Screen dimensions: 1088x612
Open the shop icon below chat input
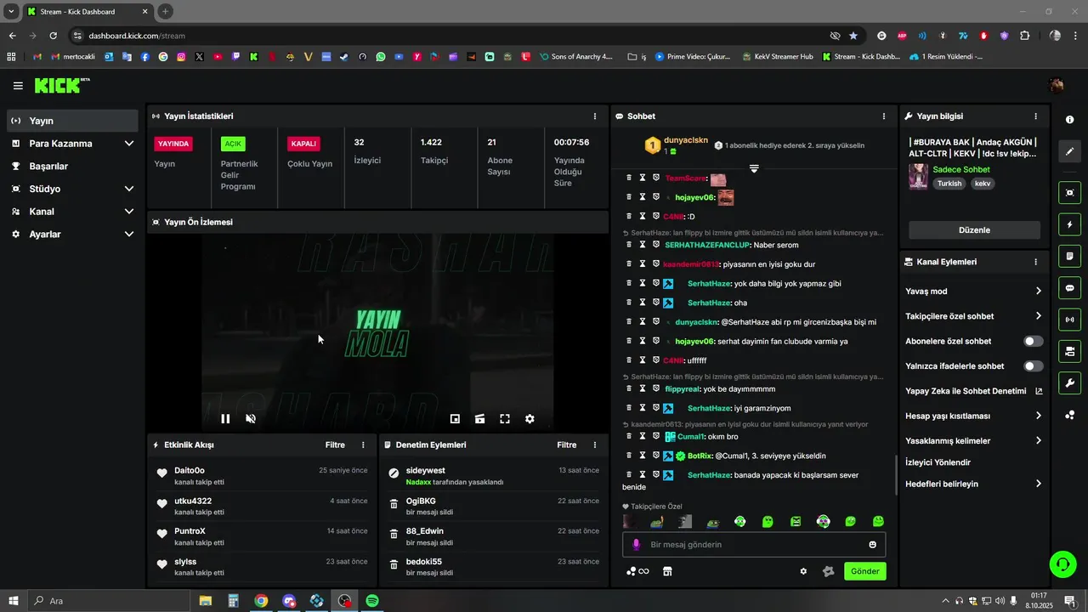pyautogui.click(x=667, y=571)
